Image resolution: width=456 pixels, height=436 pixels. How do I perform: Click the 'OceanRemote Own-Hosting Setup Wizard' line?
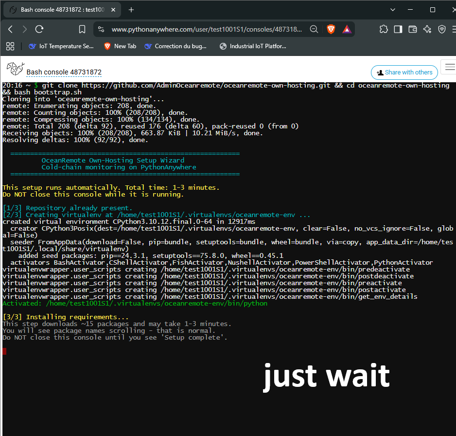[x=113, y=161]
